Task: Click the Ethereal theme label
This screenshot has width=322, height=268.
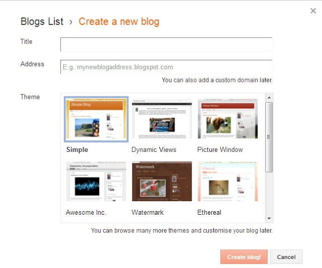Action: [x=209, y=212]
